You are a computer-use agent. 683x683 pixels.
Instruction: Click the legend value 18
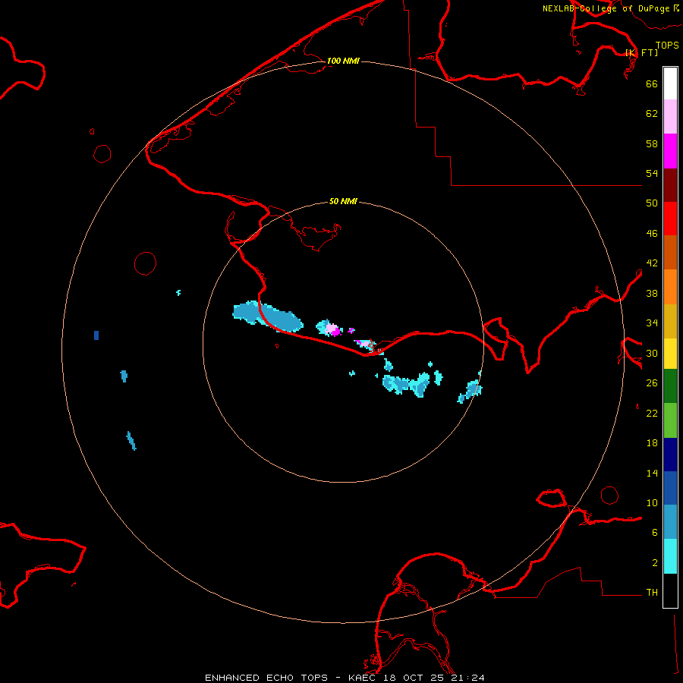(x=652, y=443)
